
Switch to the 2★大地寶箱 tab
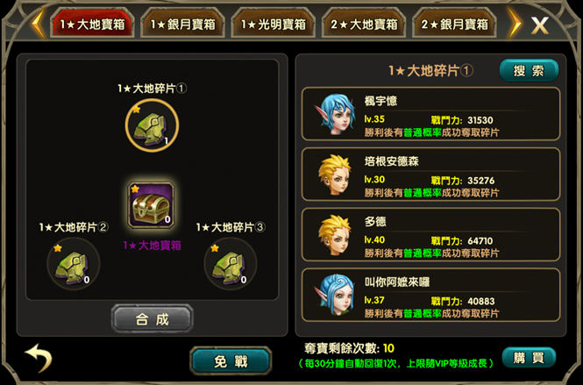[x=364, y=25]
